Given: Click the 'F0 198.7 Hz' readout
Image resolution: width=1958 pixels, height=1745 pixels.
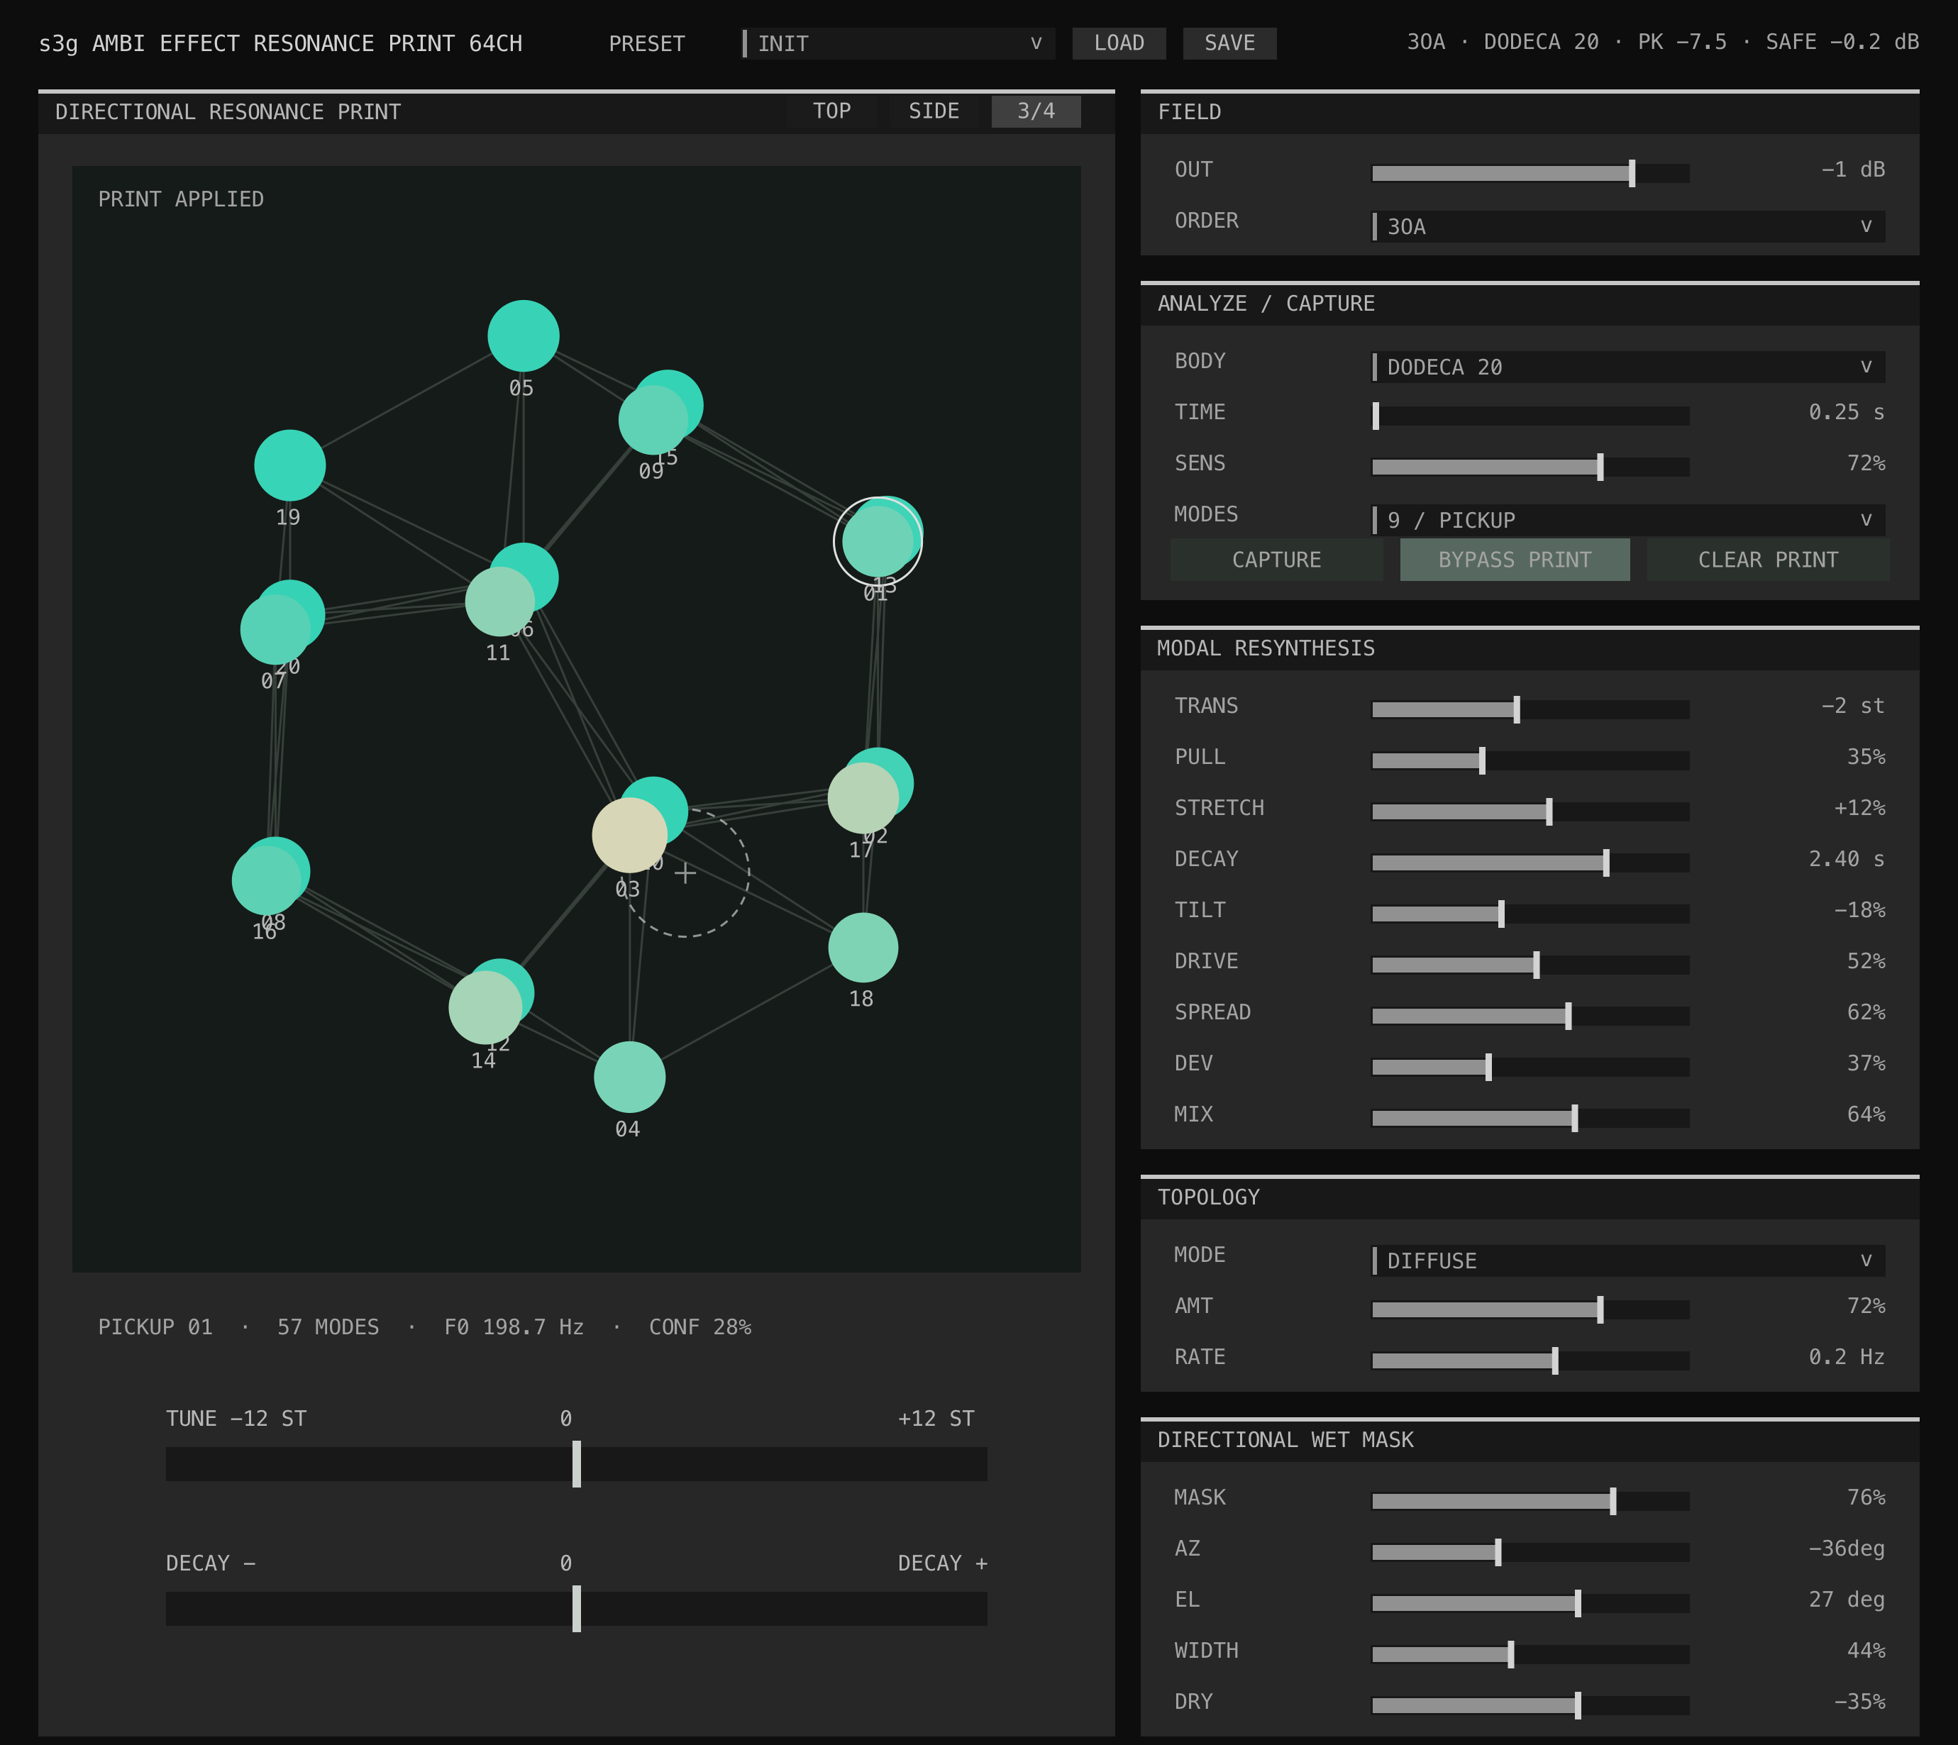Looking at the screenshot, I should [514, 1327].
